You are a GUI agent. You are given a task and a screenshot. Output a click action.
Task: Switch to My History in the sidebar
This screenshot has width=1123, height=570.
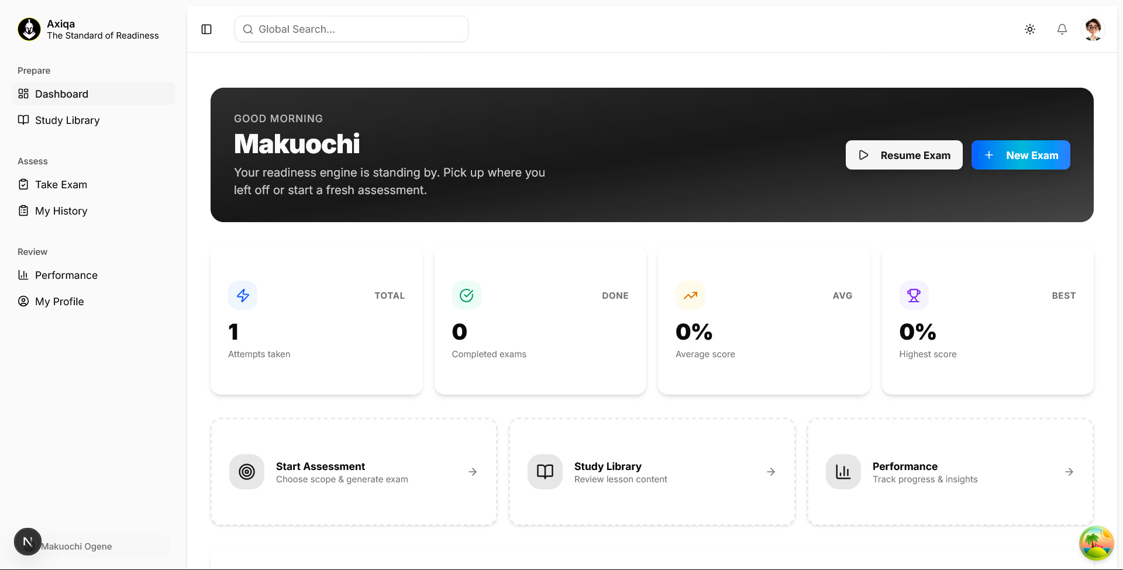pos(61,210)
